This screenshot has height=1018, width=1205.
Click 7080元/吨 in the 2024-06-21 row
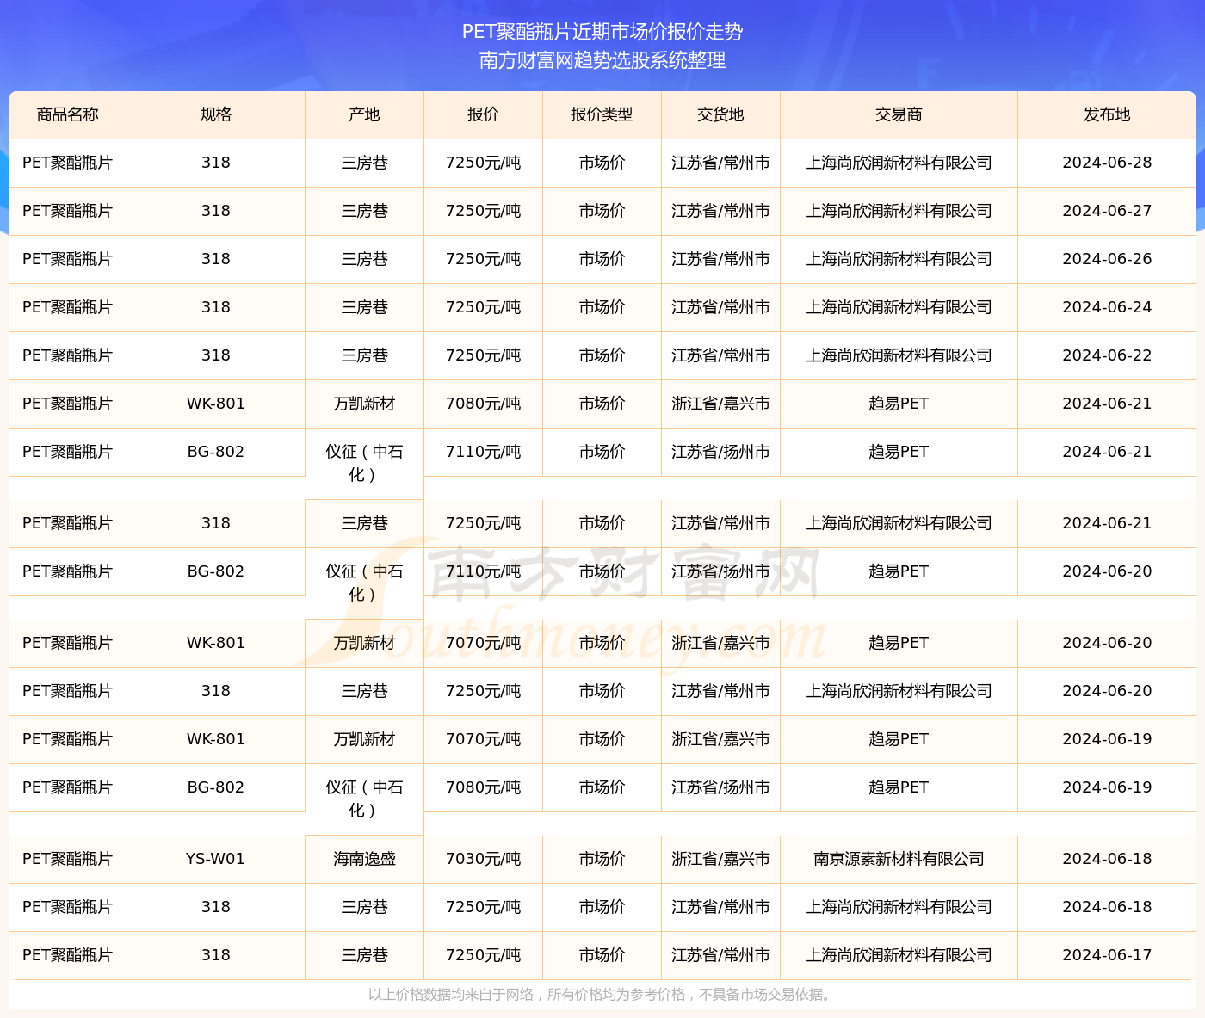click(484, 404)
